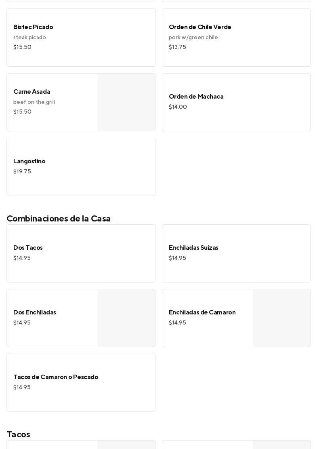Screen dimensions: 317x449
Task: Click the Enchiladas de Camaron title
Action: point(202,312)
